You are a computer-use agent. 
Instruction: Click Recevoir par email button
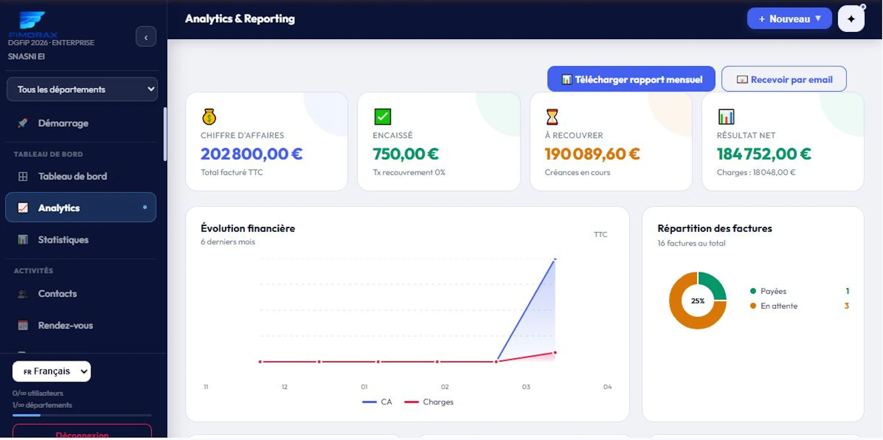784,79
